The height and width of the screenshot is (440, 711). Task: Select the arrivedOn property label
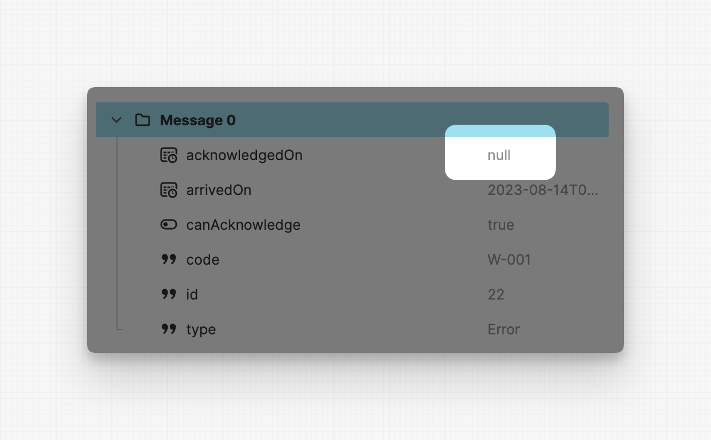(x=219, y=190)
